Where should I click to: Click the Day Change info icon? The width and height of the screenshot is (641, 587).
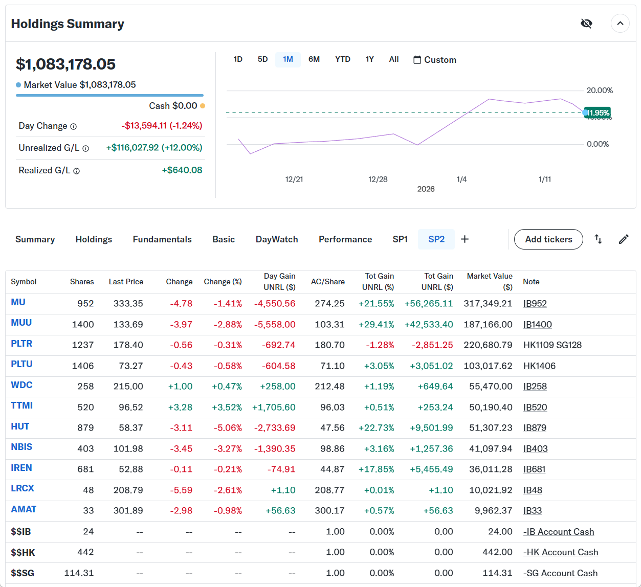pos(73,126)
